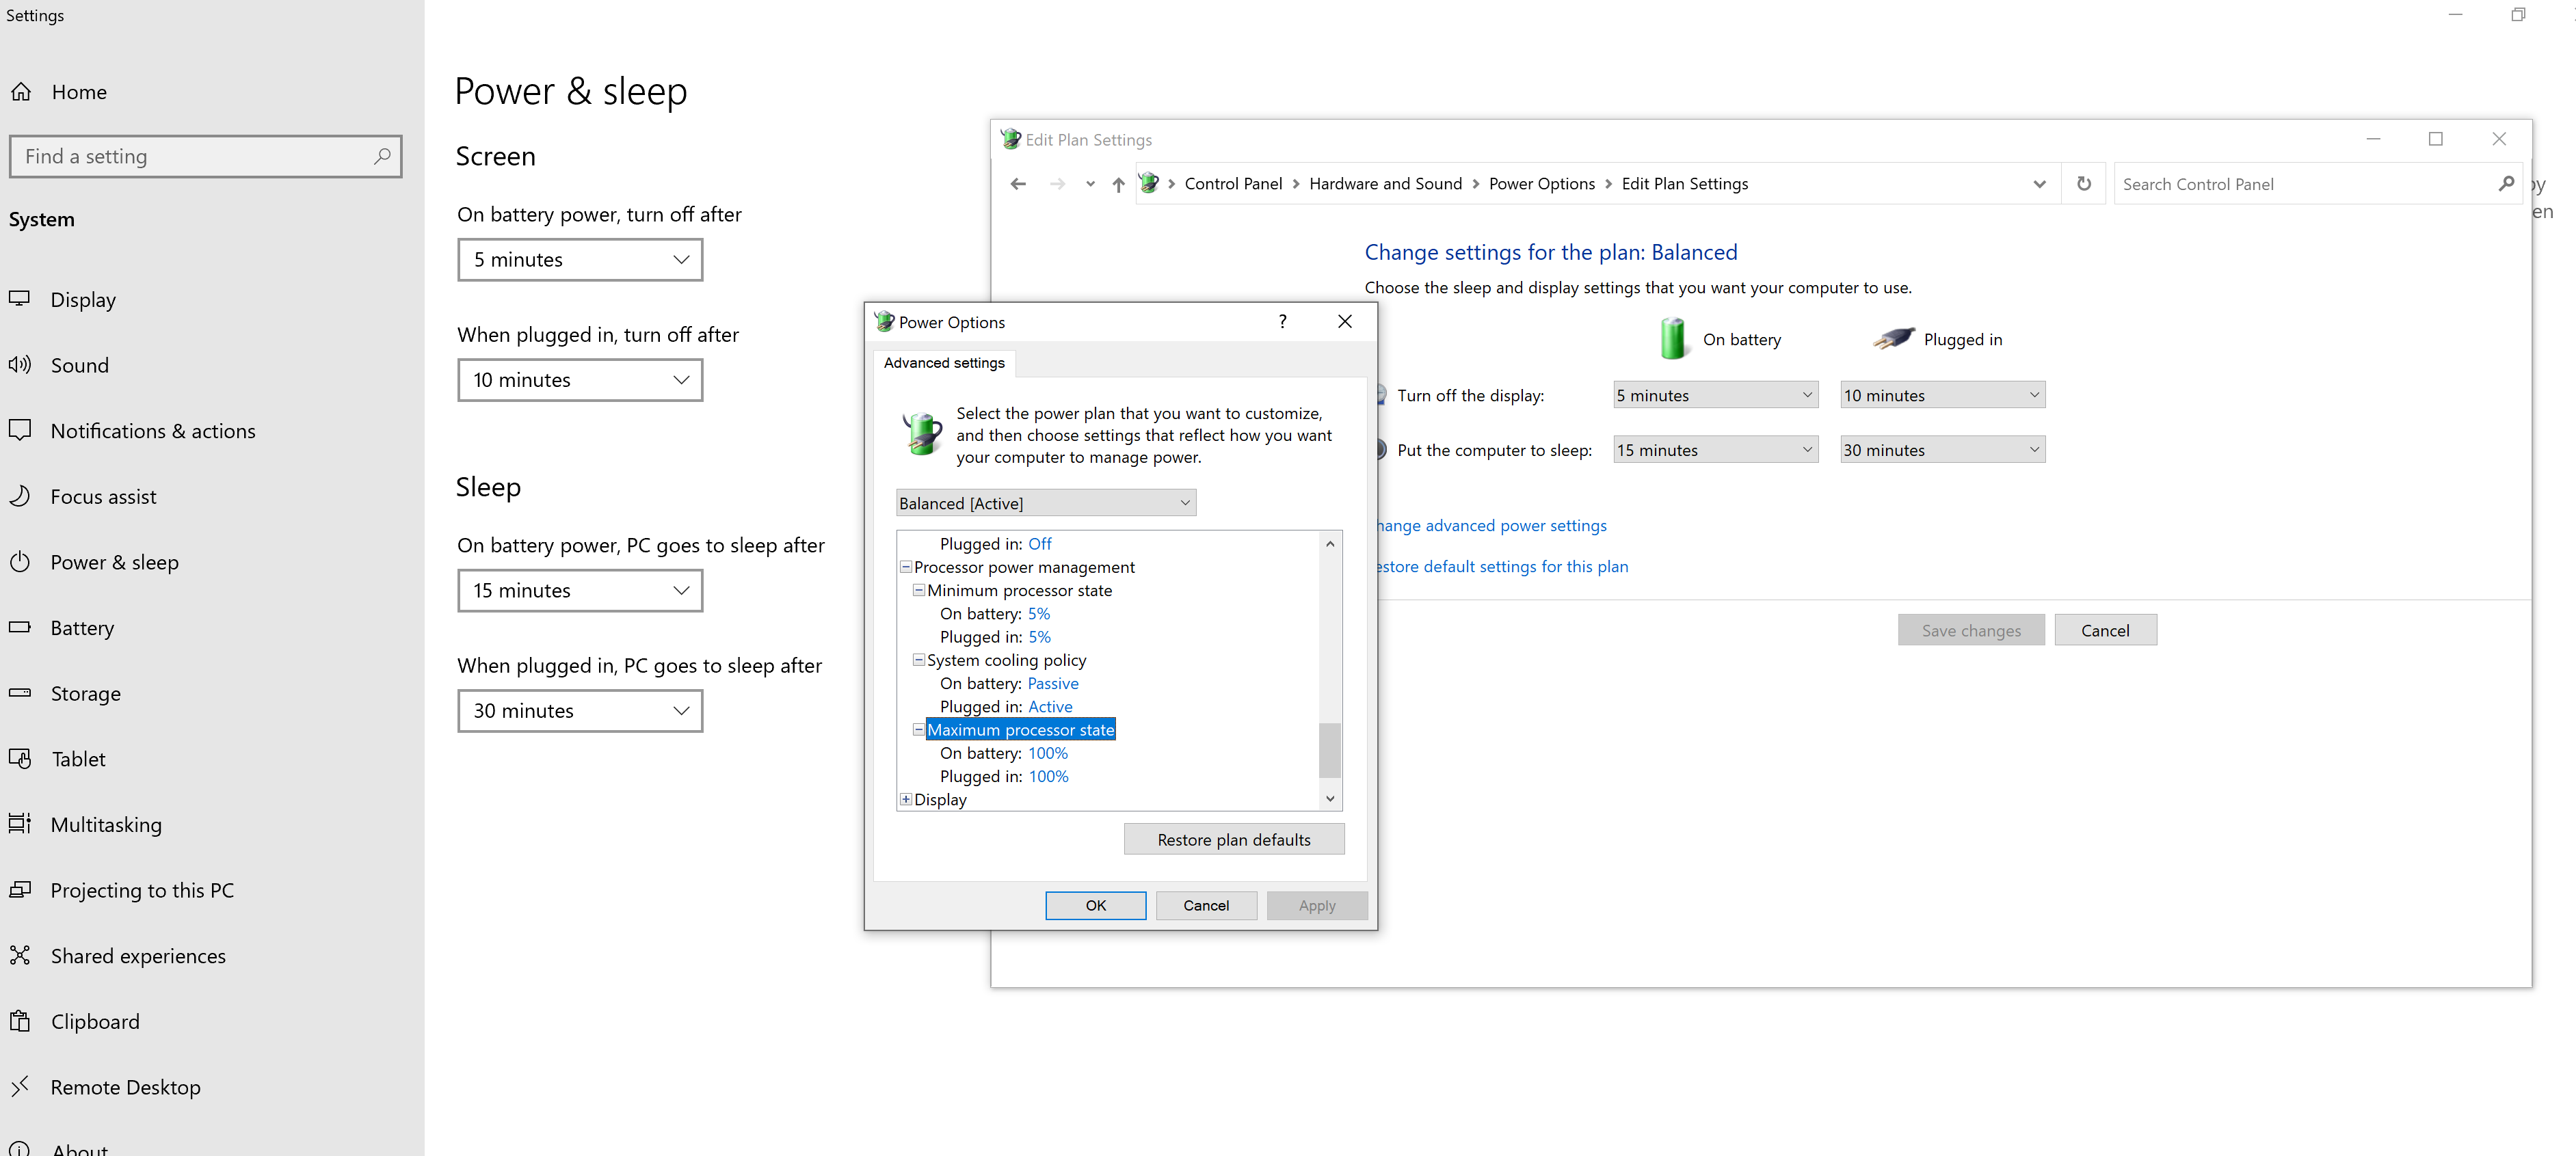Go up one level in Control Panel

[1118, 184]
